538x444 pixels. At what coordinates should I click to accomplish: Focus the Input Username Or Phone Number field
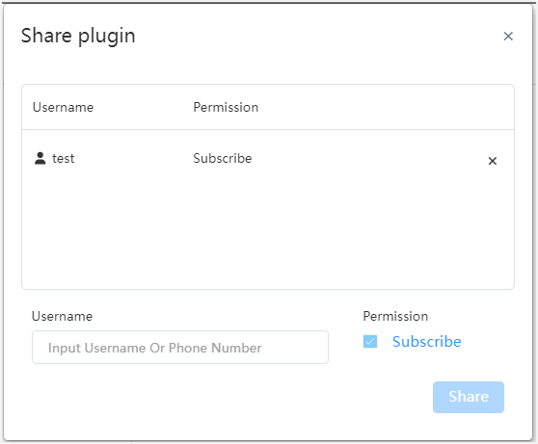pos(180,348)
